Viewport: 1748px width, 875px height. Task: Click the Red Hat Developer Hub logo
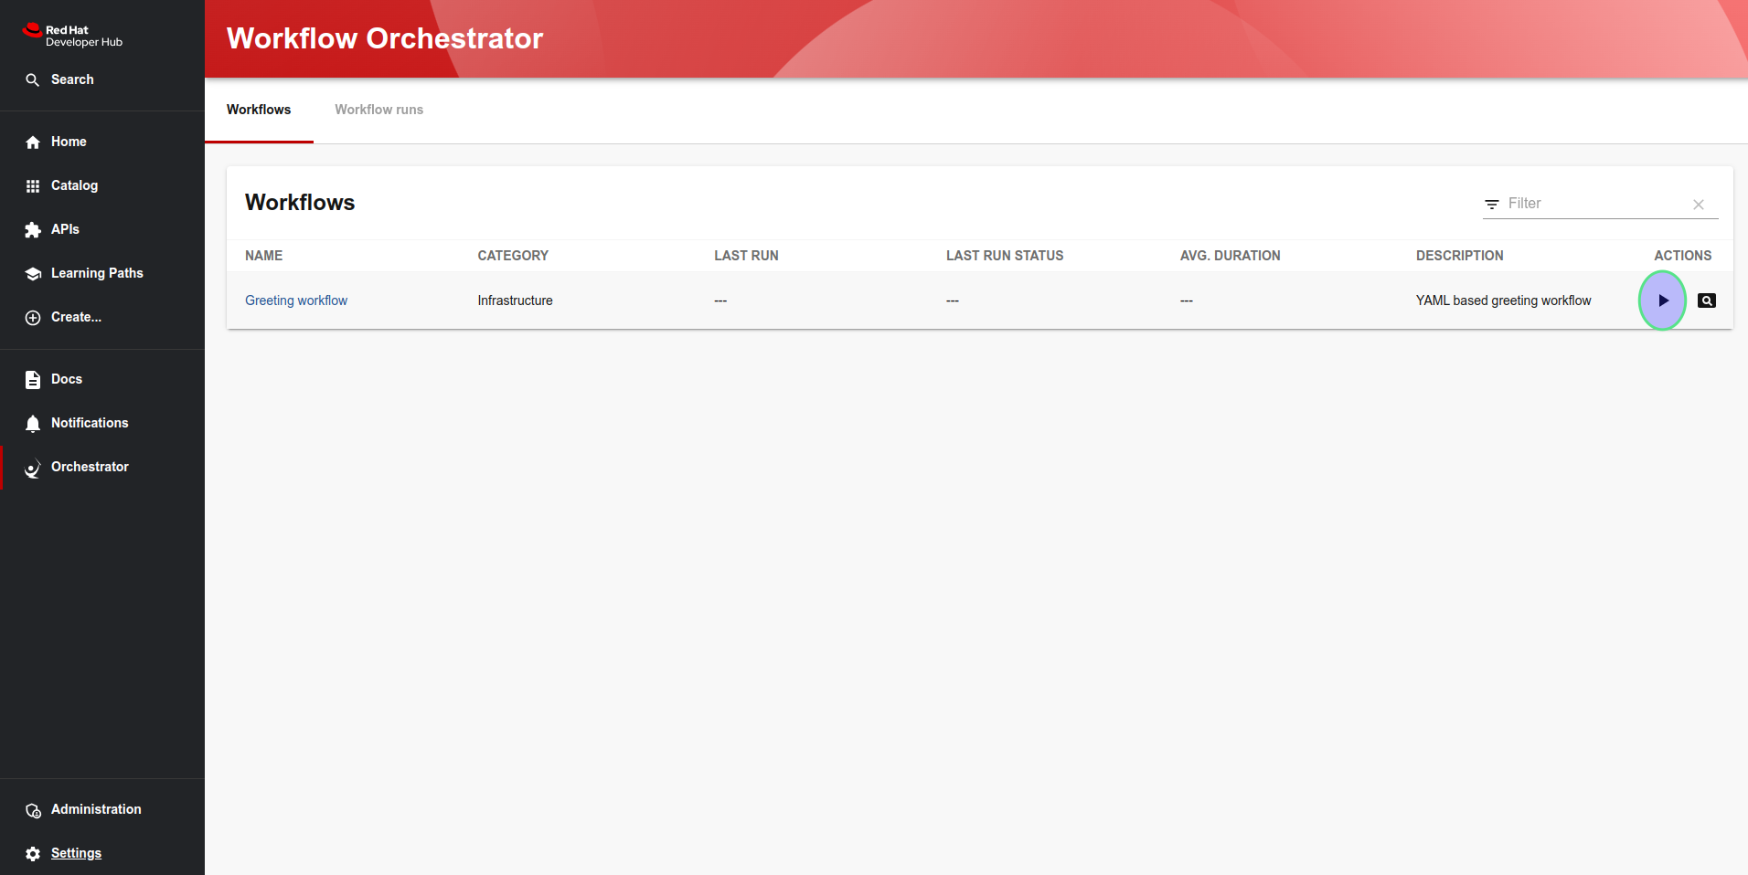click(x=72, y=36)
